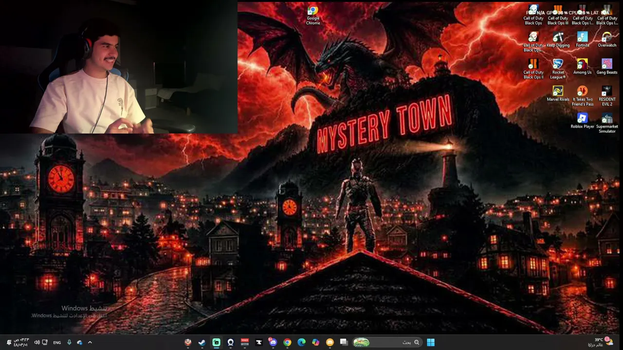The width and height of the screenshot is (623, 350).
Task: Open the Google Chrome desktop shortcut
Action: point(313,15)
